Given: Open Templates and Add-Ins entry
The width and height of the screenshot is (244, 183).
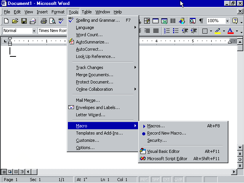Looking at the screenshot, I should tap(103, 133).
